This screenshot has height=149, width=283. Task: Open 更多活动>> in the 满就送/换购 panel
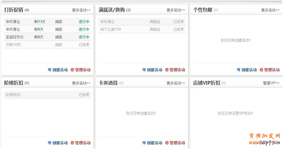(x=176, y=10)
